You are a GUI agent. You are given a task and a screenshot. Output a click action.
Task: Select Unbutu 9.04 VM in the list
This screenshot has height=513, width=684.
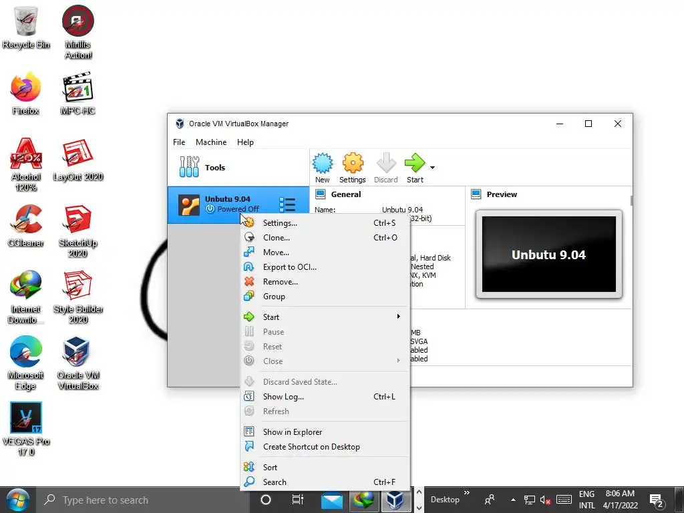point(238,205)
